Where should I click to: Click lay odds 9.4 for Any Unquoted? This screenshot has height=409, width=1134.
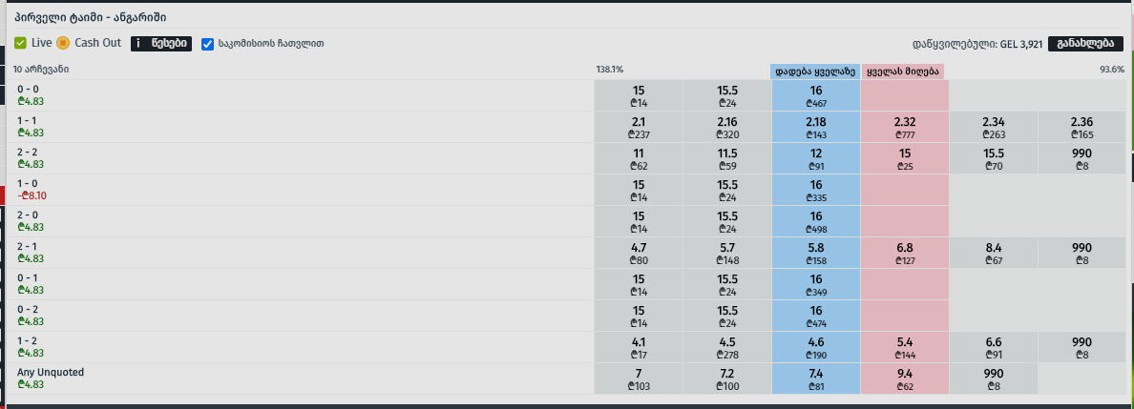[904, 378]
